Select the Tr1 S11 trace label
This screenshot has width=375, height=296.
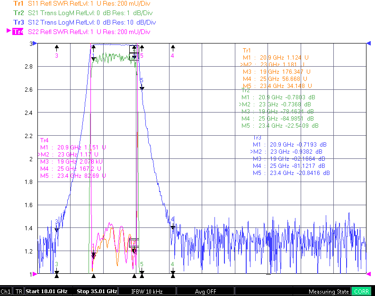pyautogui.click(x=18, y=4)
